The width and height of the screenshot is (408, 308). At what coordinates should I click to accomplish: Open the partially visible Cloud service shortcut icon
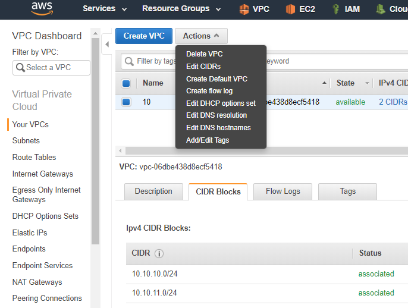pyautogui.click(x=381, y=9)
